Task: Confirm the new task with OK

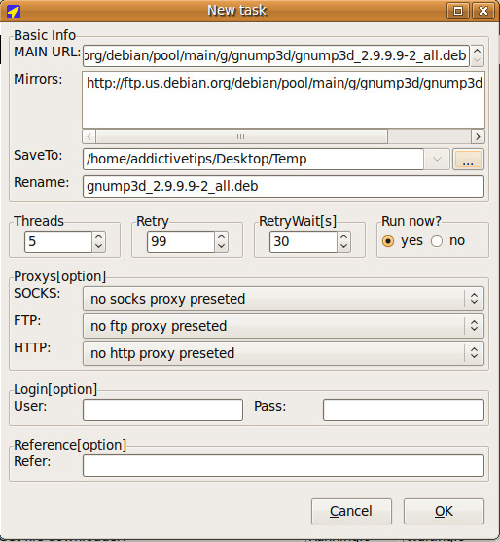Action: (444, 511)
